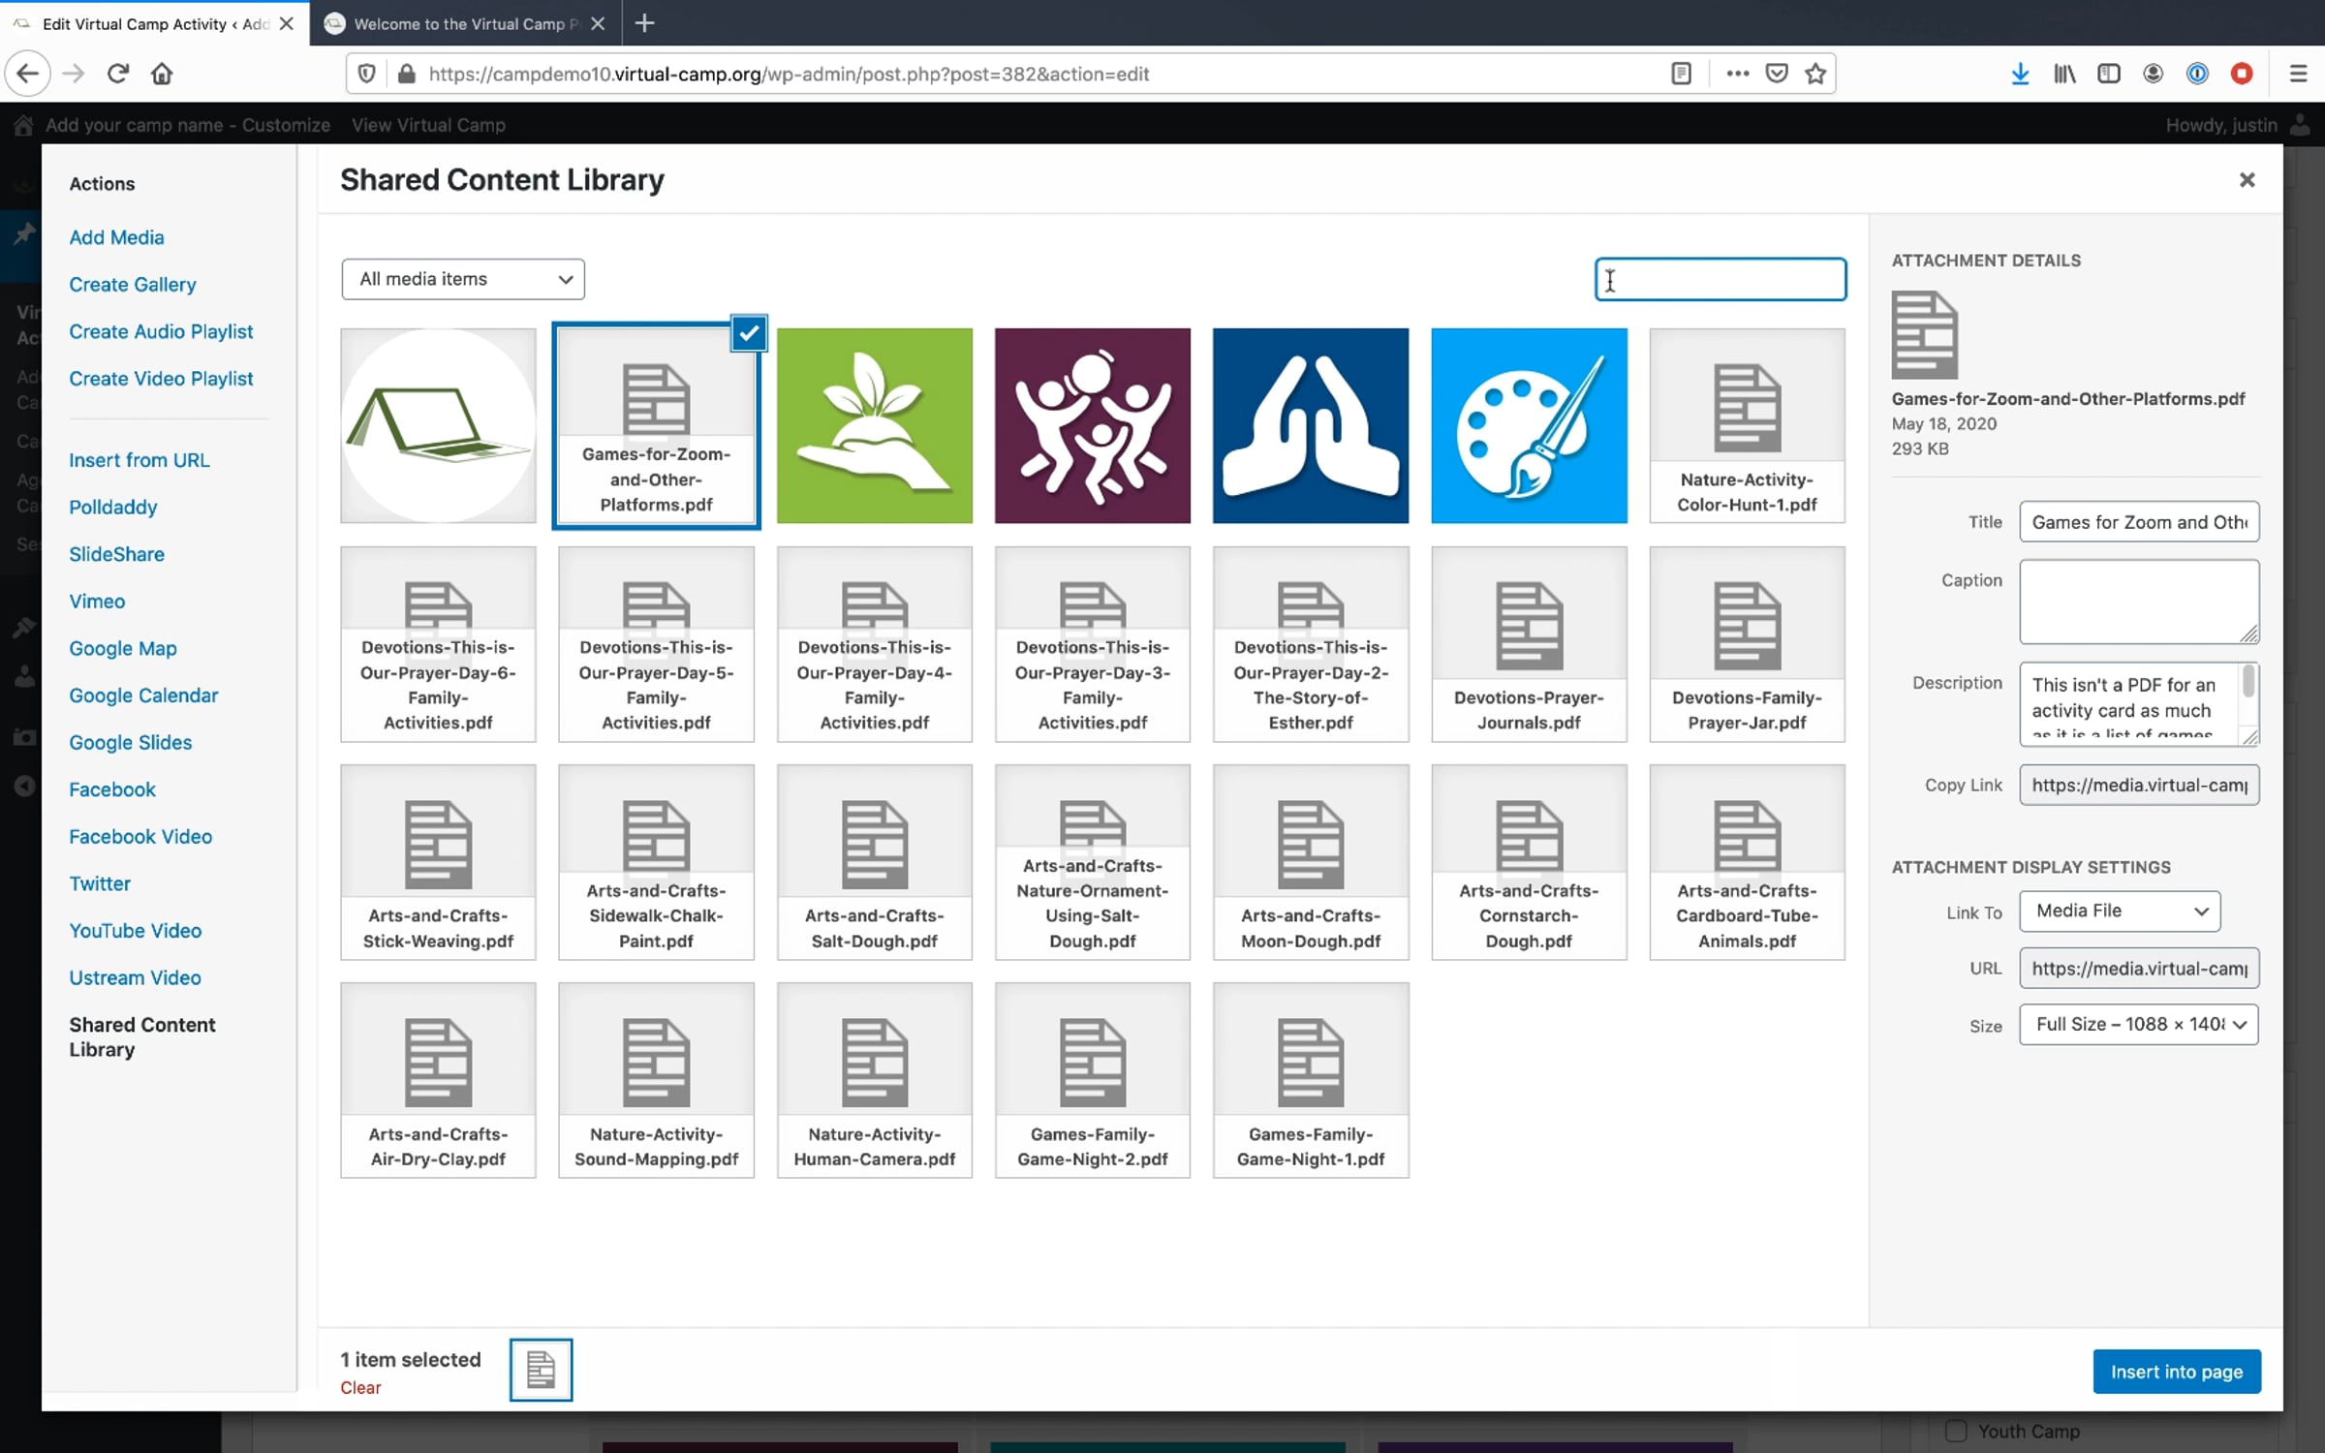2325x1453 pixels.
Task: Click the Insert into page button
Action: [2176, 1372]
